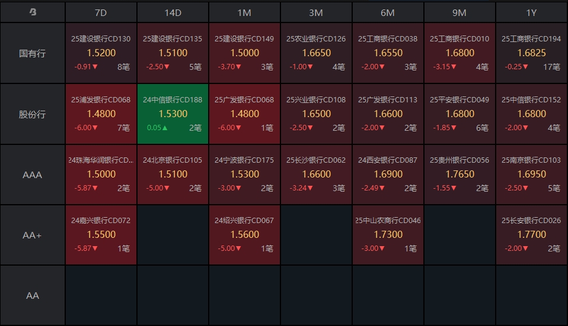Select the 1Y tenor column header
This screenshot has height=326, width=568.
531,12
